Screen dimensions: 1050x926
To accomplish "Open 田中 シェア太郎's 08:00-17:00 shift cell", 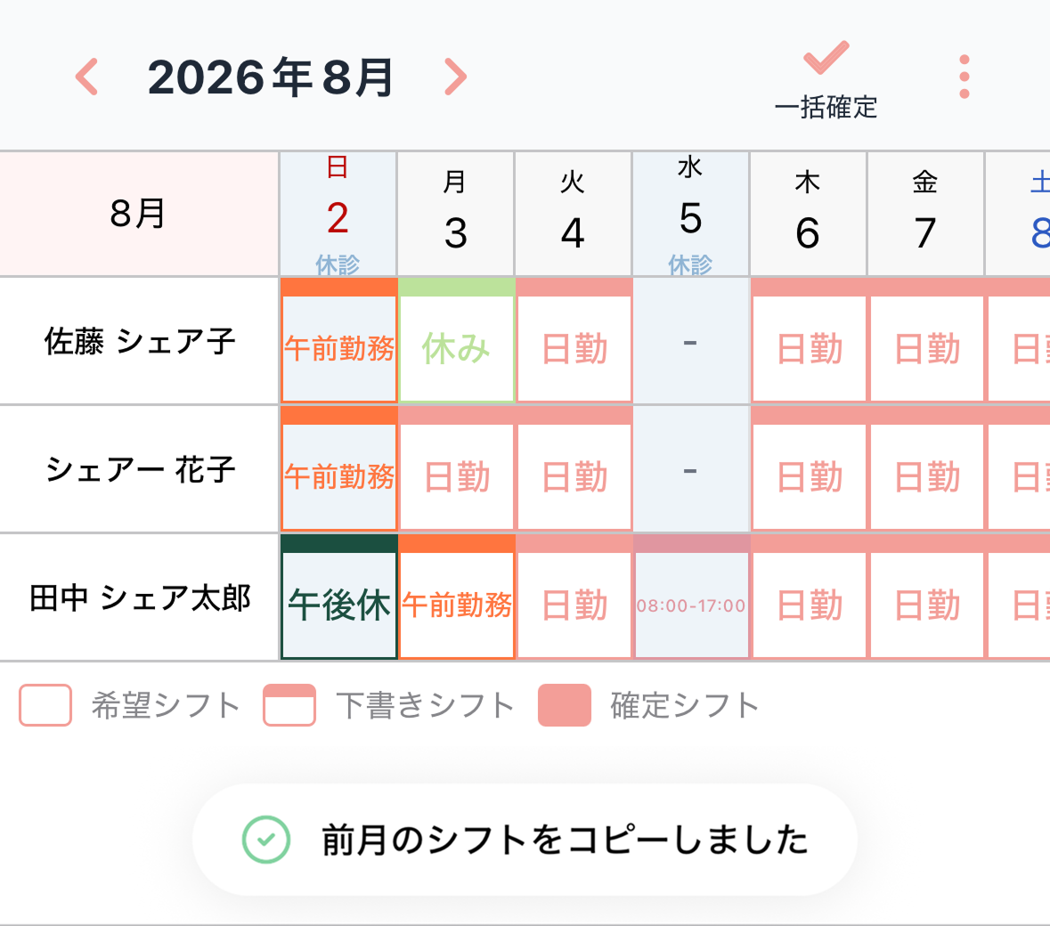I will coord(691,597).
